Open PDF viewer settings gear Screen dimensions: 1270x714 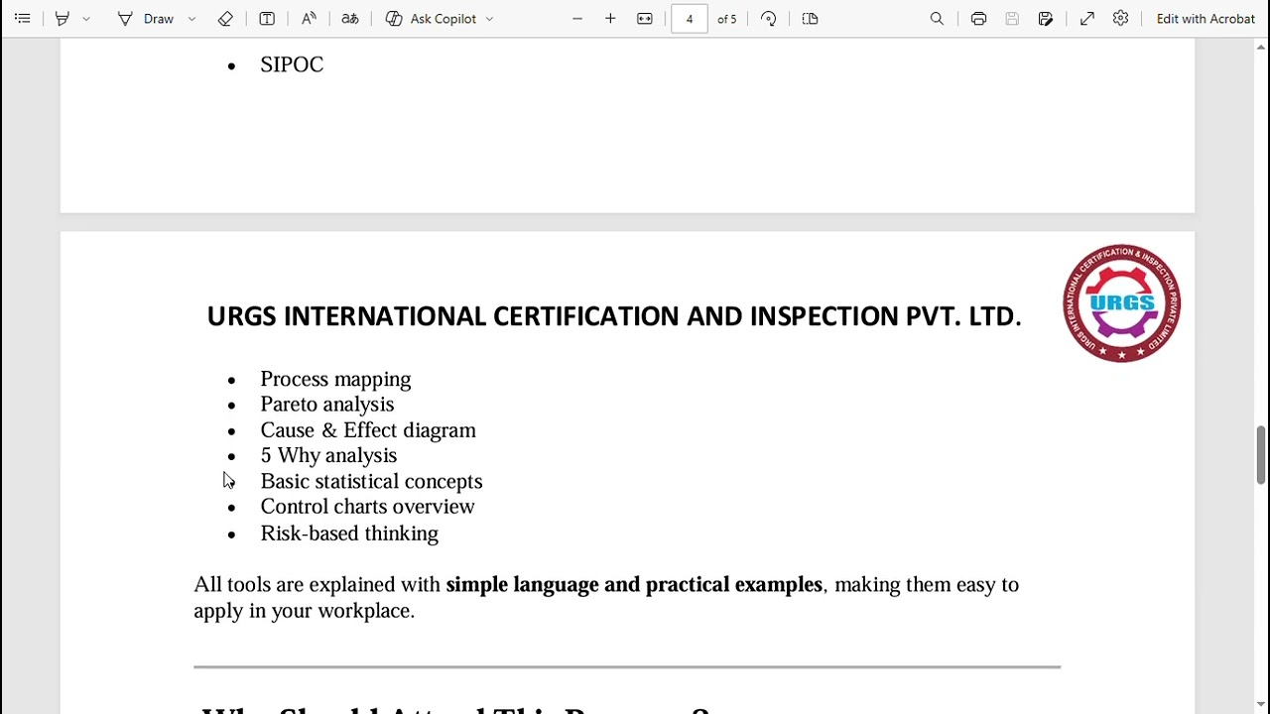(x=1120, y=19)
